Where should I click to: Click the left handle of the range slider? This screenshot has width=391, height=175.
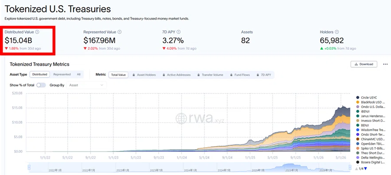(29, 167)
